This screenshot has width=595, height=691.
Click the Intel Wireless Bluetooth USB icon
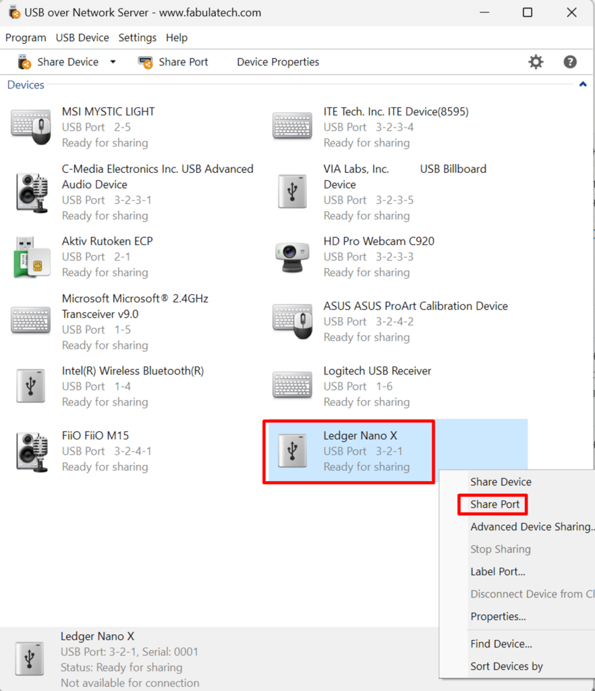(31, 386)
